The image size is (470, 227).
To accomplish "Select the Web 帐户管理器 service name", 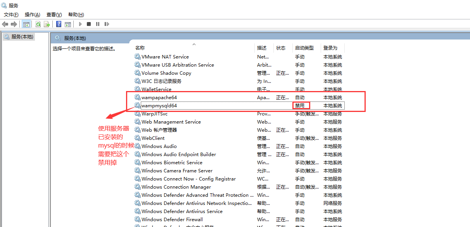I will [x=159, y=130].
